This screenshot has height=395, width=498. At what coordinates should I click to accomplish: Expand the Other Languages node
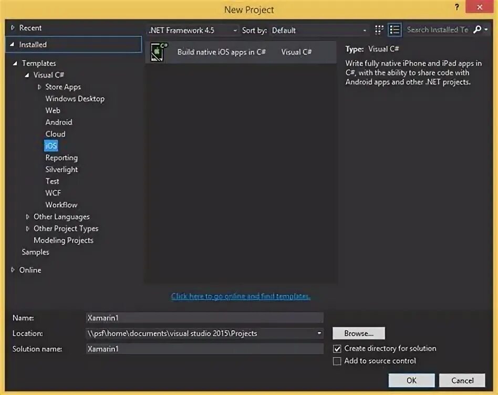tap(27, 216)
